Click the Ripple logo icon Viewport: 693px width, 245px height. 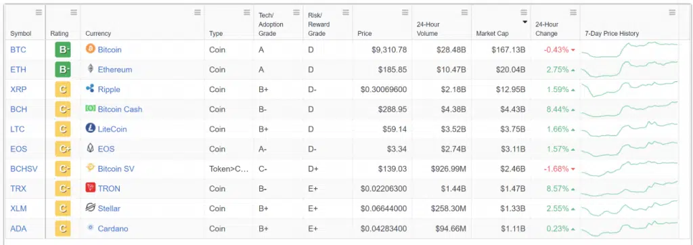(x=90, y=89)
